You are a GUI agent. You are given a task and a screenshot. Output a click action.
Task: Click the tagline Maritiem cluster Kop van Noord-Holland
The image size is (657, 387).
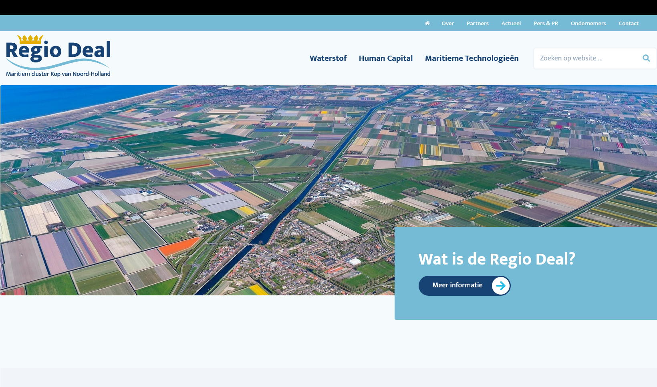click(58, 74)
